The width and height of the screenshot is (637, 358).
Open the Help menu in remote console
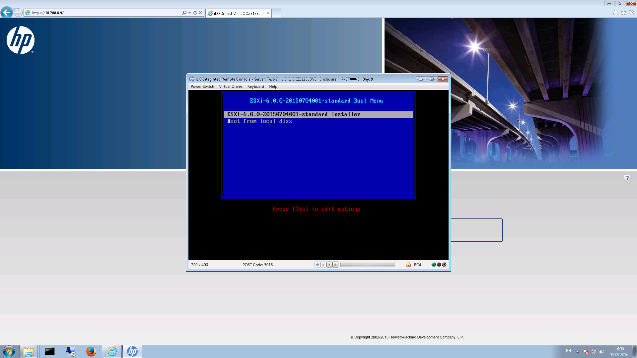point(273,87)
